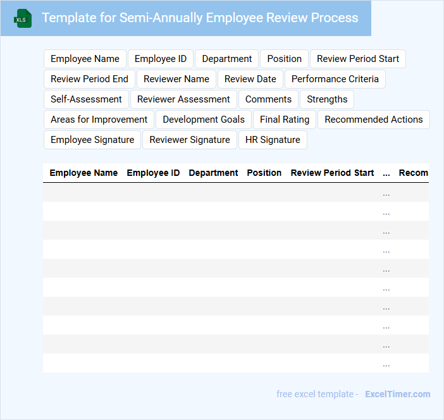Click the green XLS file icon
Screen dimensions: 444x420
click(23, 18)
